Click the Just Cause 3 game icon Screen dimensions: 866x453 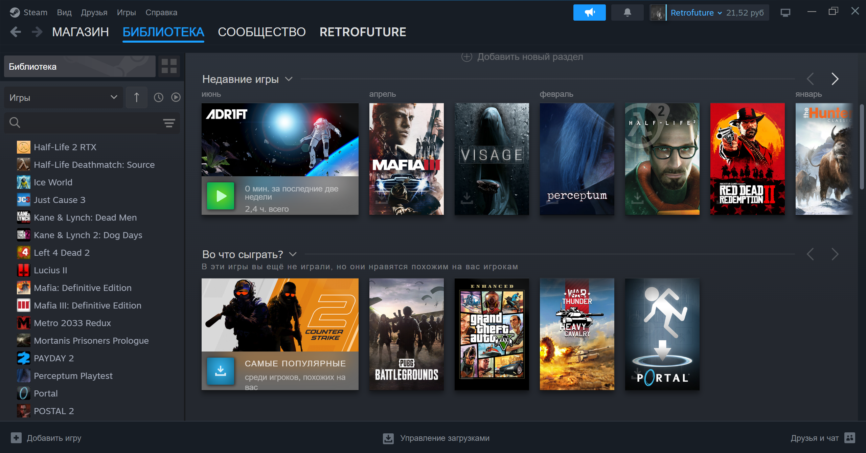click(24, 200)
